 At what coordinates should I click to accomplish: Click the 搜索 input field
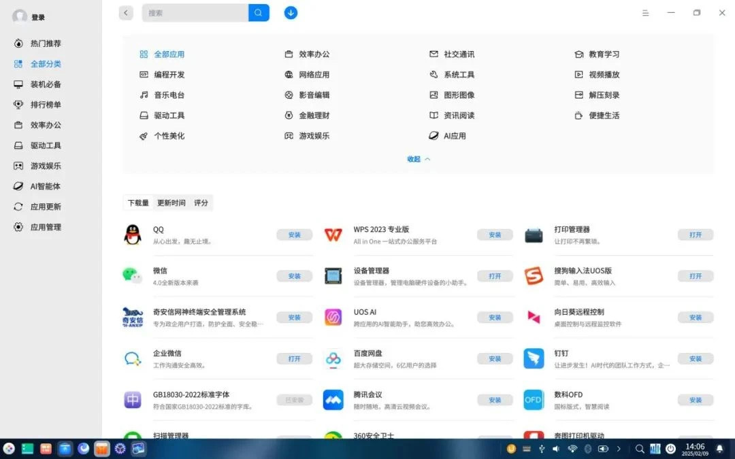click(x=195, y=13)
